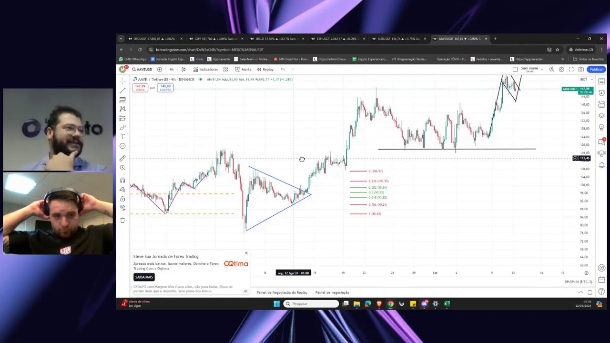Image resolution: width=610 pixels, height=343 pixels.
Task: Open the Painel de negociação tab
Action: click(x=332, y=293)
